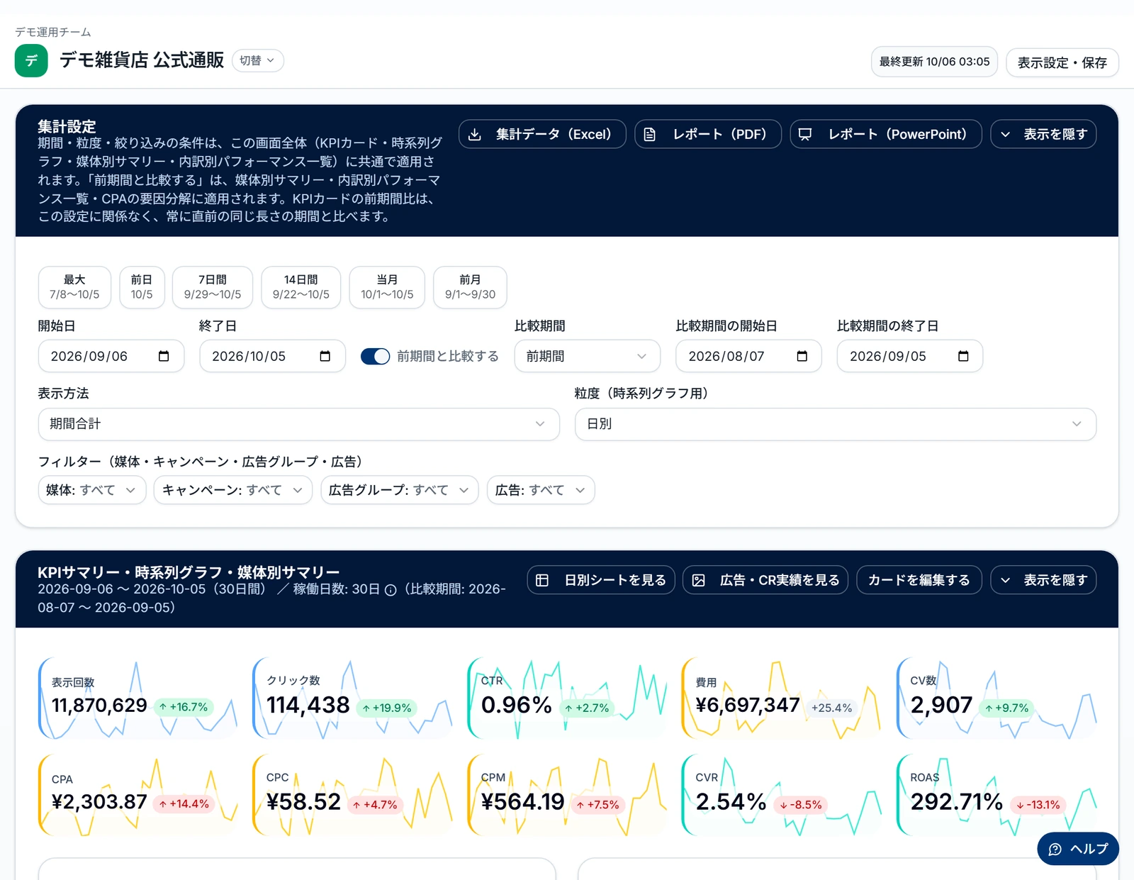Image resolution: width=1134 pixels, height=880 pixels.
Task: Click the ROAS 292.71% card
Action: click(x=997, y=795)
